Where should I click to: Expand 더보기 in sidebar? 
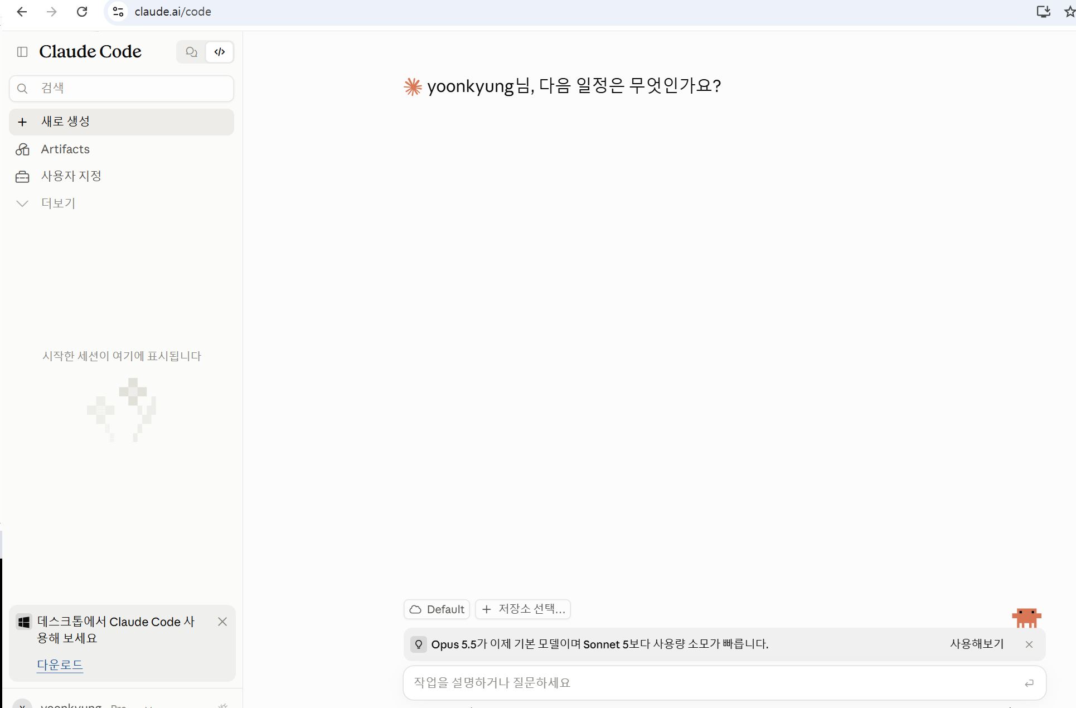(x=122, y=203)
